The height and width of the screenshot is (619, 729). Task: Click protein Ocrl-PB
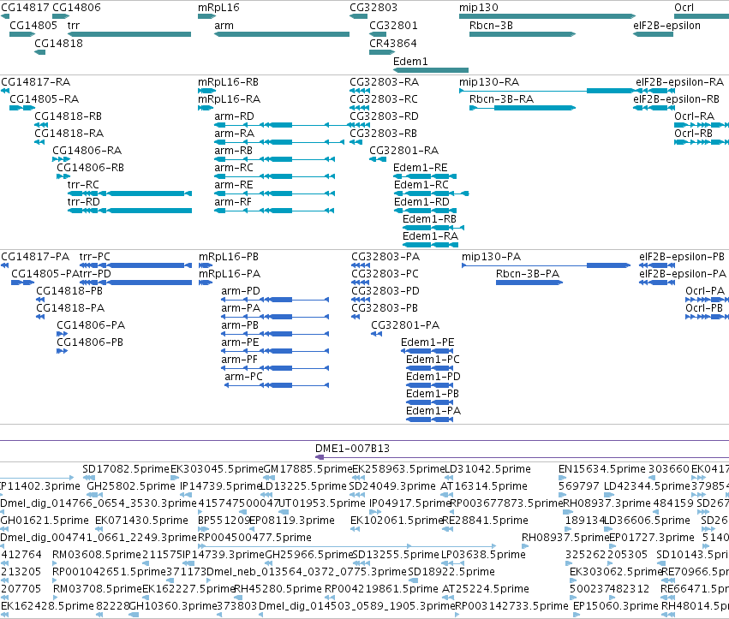(x=707, y=317)
